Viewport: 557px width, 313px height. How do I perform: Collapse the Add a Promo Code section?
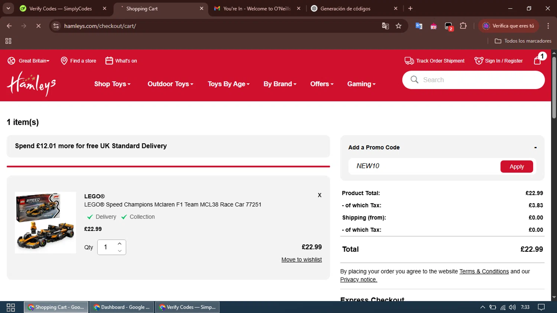point(535,147)
